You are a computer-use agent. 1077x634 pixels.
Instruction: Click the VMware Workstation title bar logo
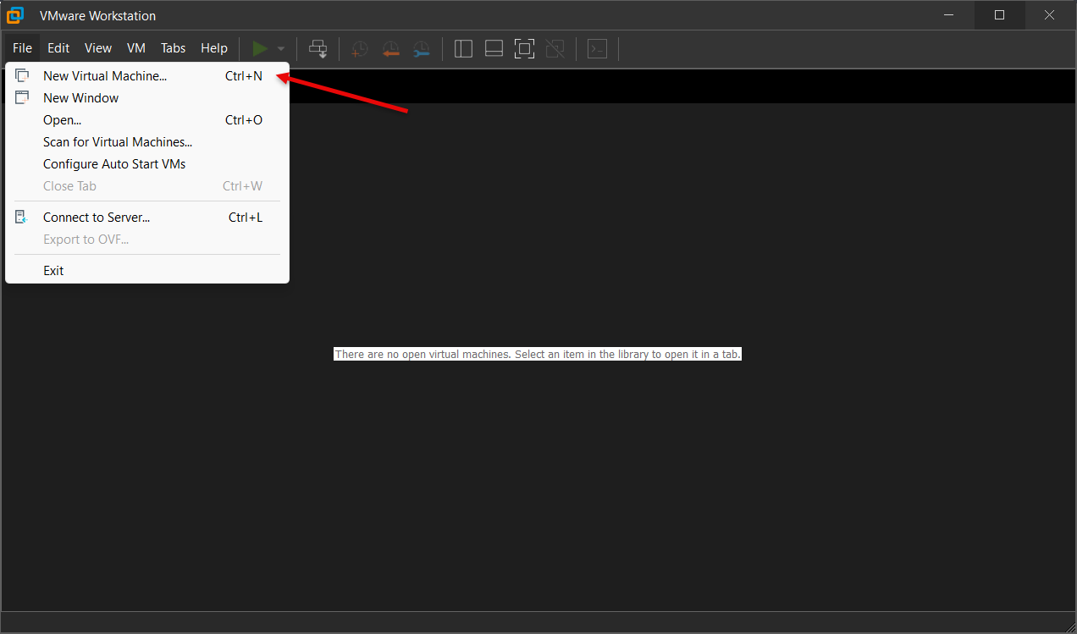pyautogui.click(x=16, y=14)
